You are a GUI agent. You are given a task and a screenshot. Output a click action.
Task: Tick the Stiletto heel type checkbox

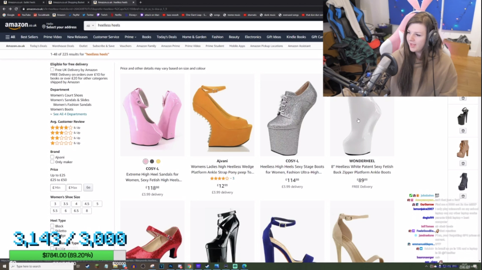coord(52,231)
